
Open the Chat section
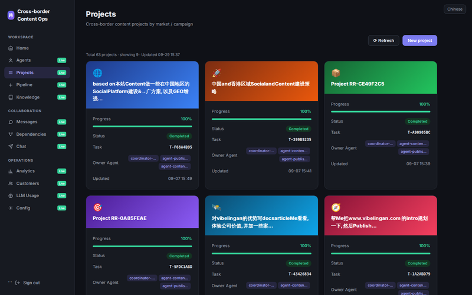[x=37, y=146]
